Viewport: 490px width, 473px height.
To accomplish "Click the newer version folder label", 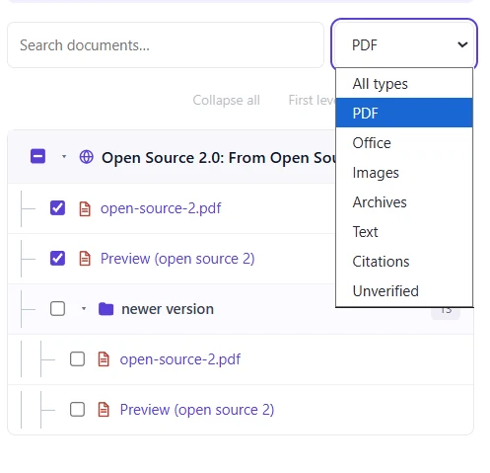I will (x=168, y=309).
